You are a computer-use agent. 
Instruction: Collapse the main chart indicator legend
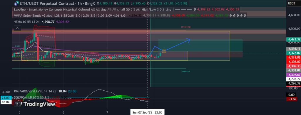click(x=17, y=28)
